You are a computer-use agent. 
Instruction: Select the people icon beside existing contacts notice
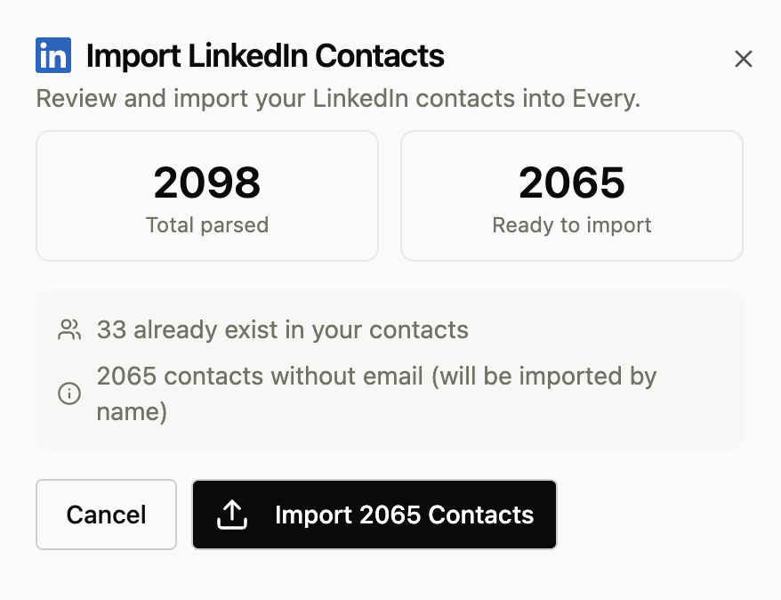[68, 329]
